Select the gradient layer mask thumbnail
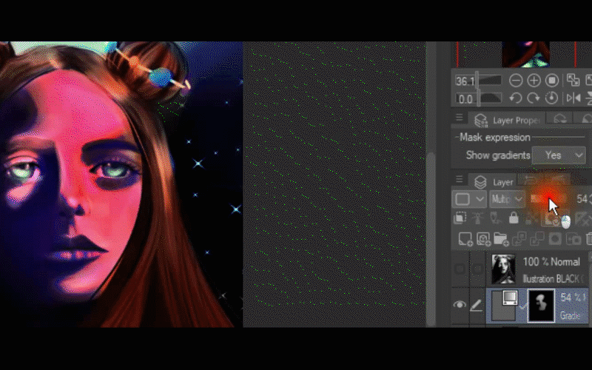 pyautogui.click(x=541, y=306)
